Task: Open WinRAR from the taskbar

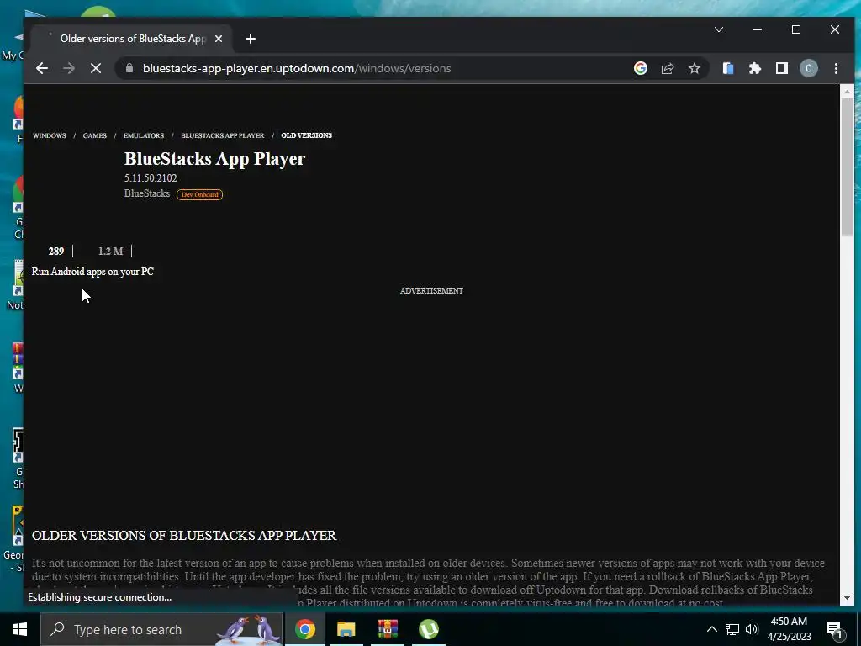Action: [x=387, y=629]
